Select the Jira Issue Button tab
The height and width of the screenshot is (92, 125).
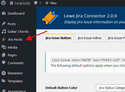click(x=58, y=38)
